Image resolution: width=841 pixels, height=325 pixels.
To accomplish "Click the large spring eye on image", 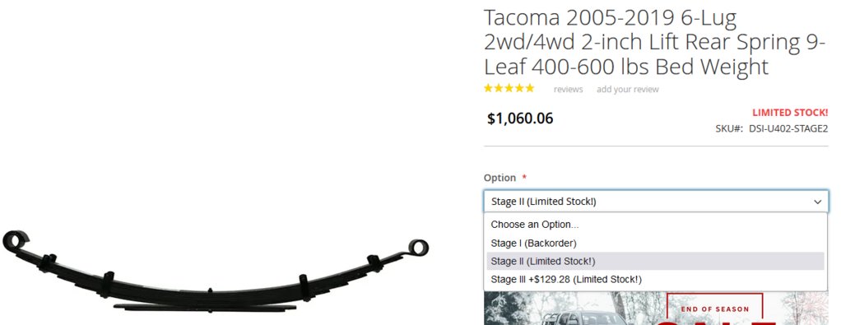I will click(16, 241).
